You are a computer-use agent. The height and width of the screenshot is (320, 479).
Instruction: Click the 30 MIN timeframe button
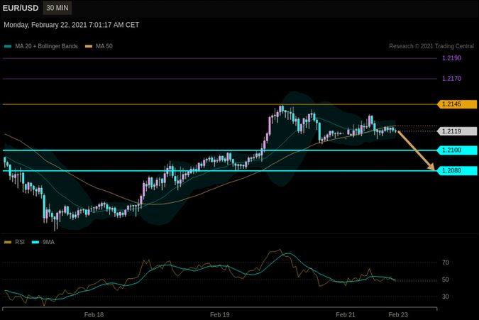pyautogui.click(x=57, y=8)
